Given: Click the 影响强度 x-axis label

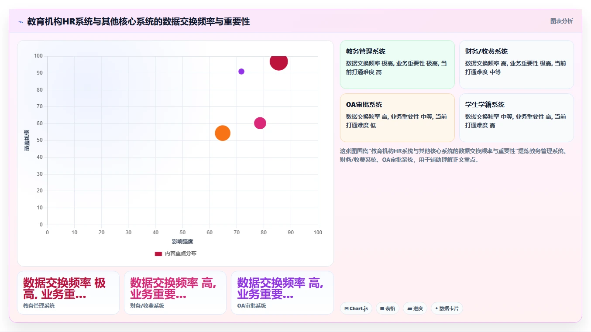Looking at the screenshot, I should [182, 242].
